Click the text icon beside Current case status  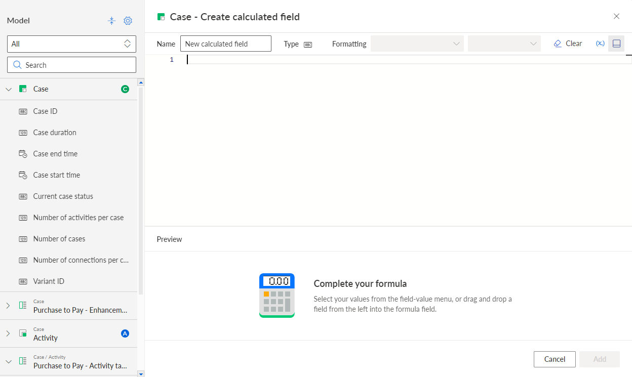23,196
